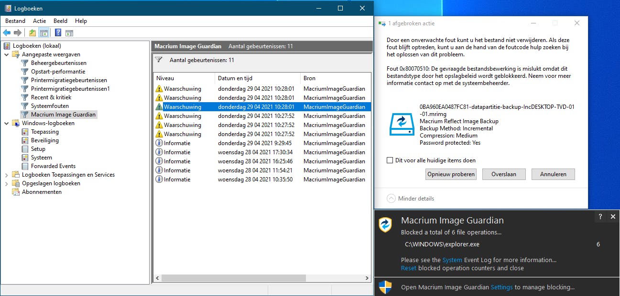Select Macrium Image Guardian in the tree
Screen dimensions: 620x296
click(x=63, y=115)
